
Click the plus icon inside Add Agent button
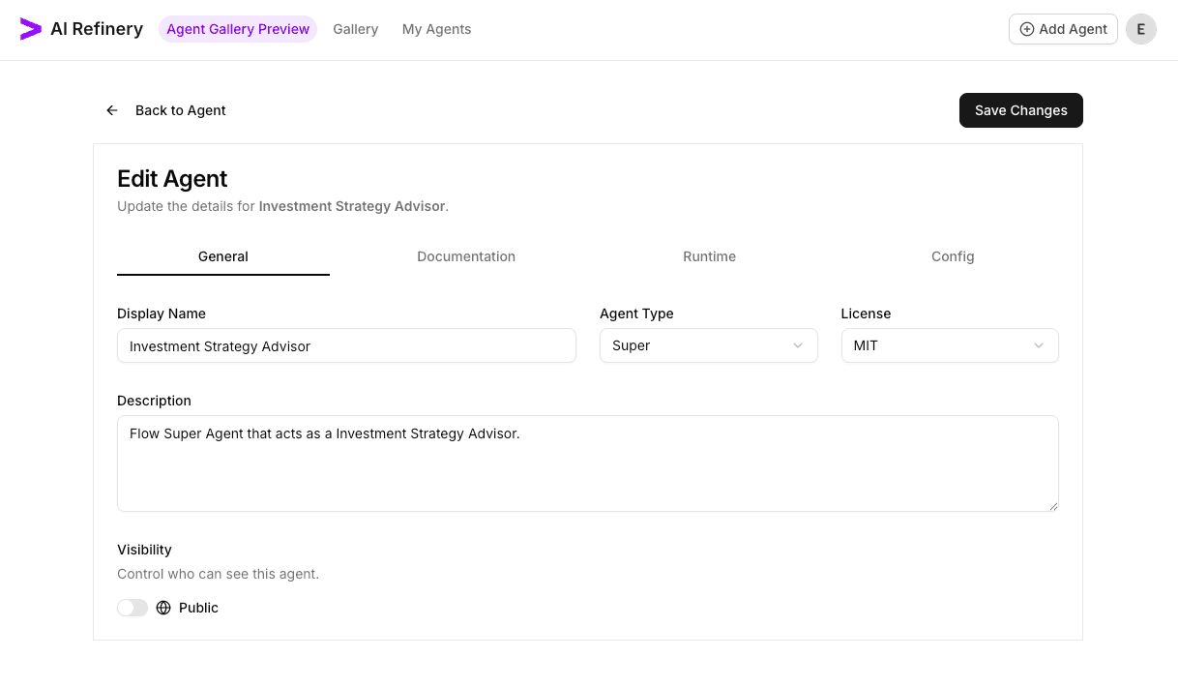(1025, 29)
